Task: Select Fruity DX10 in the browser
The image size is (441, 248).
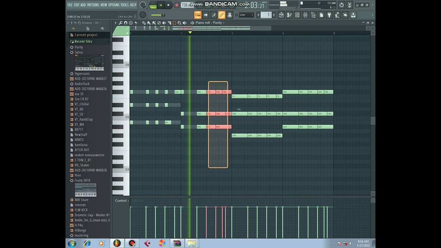Action: click(82, 180)
